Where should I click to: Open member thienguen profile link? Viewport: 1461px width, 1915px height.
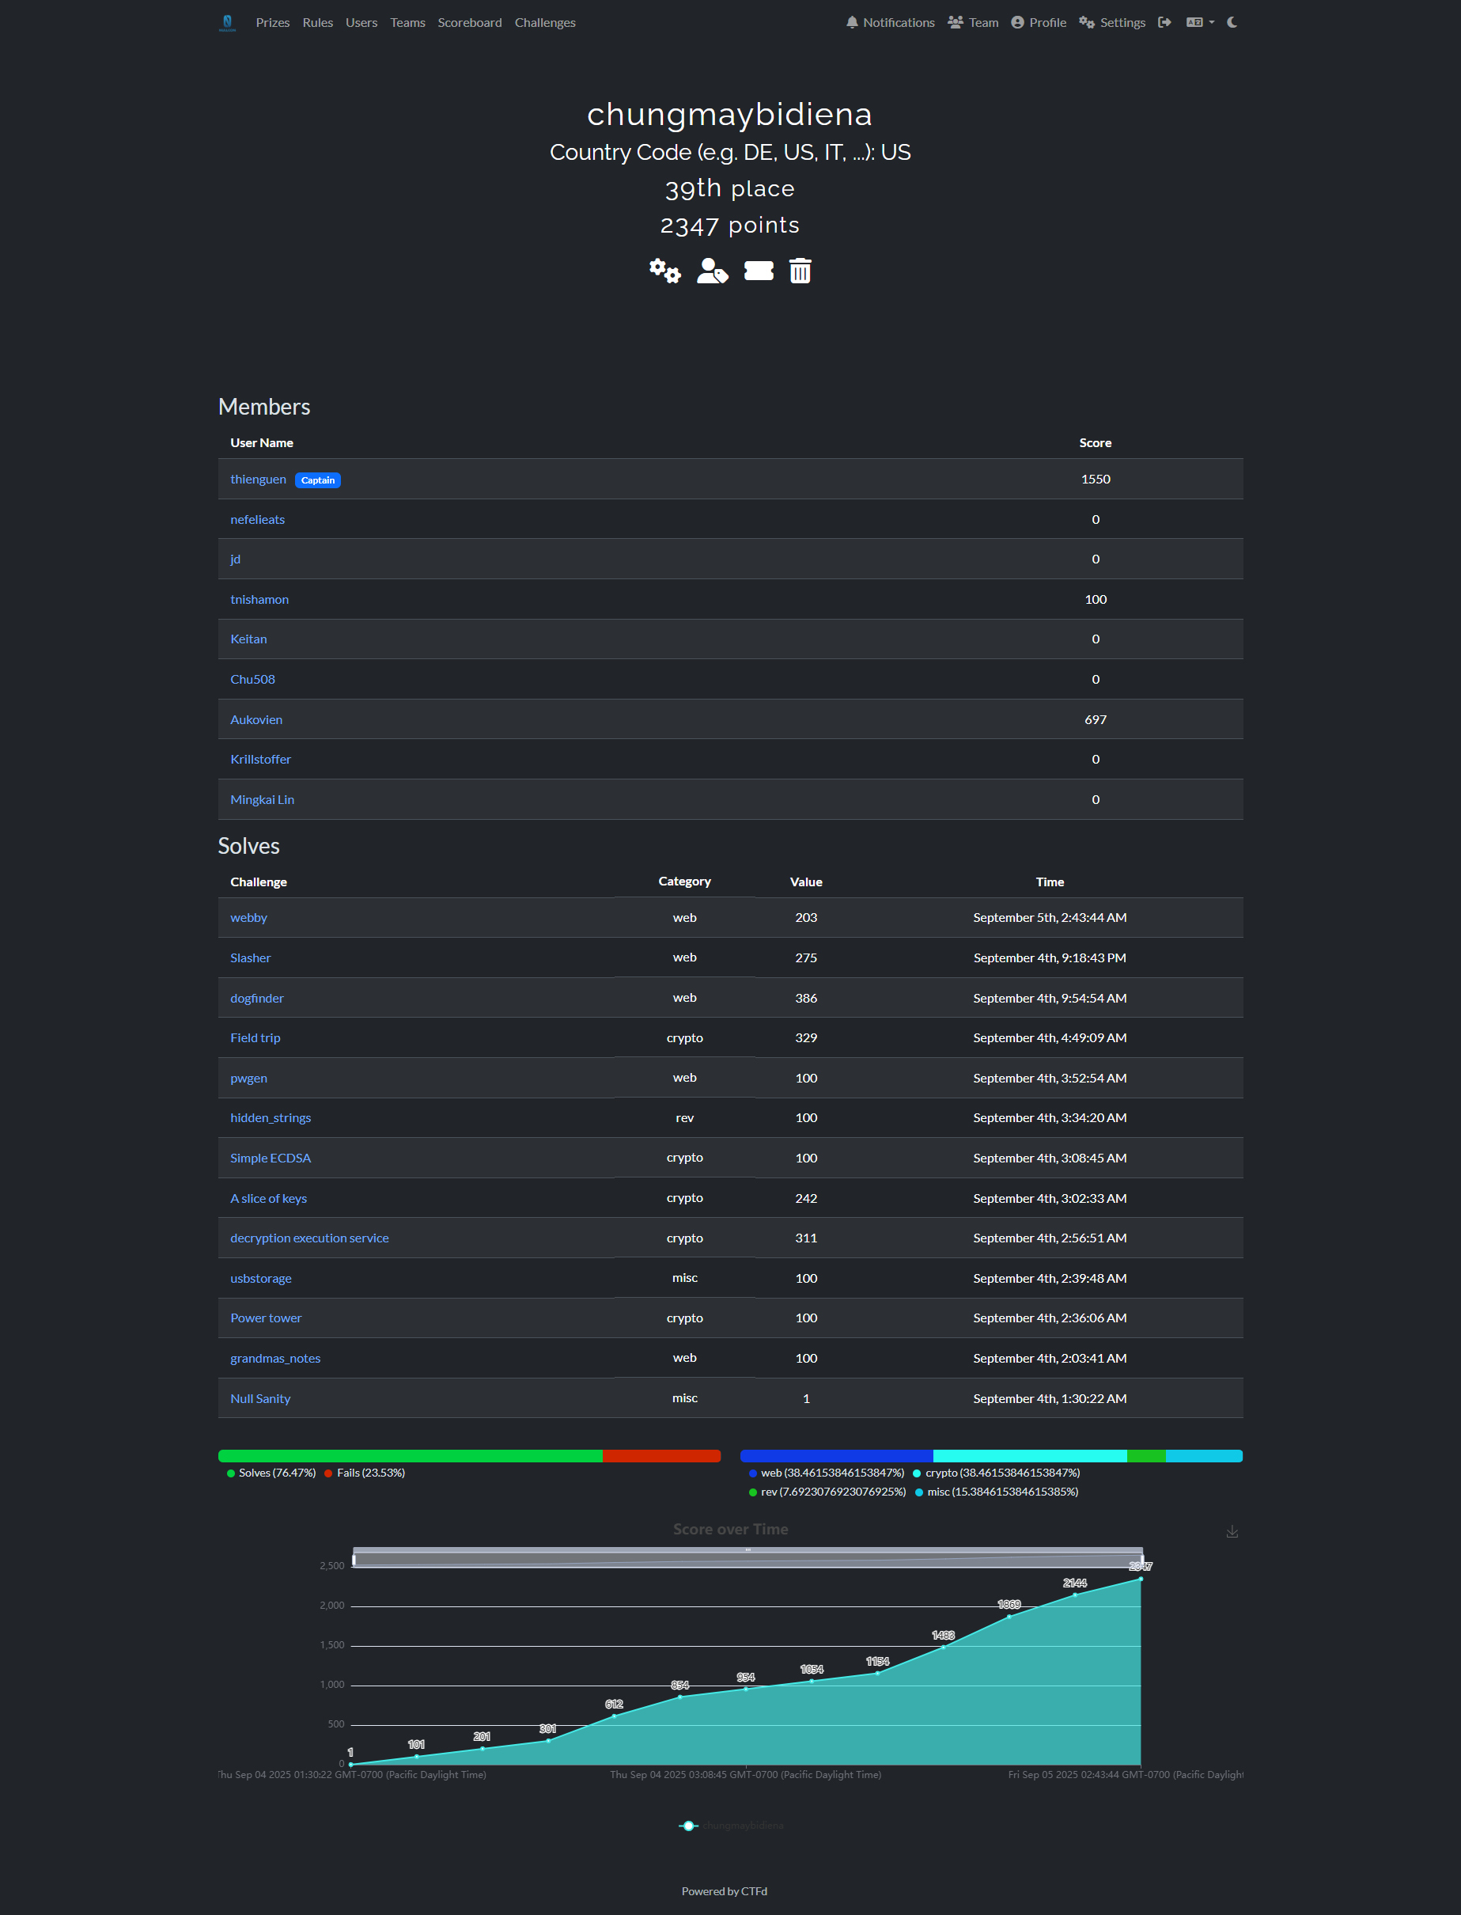(257, 480)
